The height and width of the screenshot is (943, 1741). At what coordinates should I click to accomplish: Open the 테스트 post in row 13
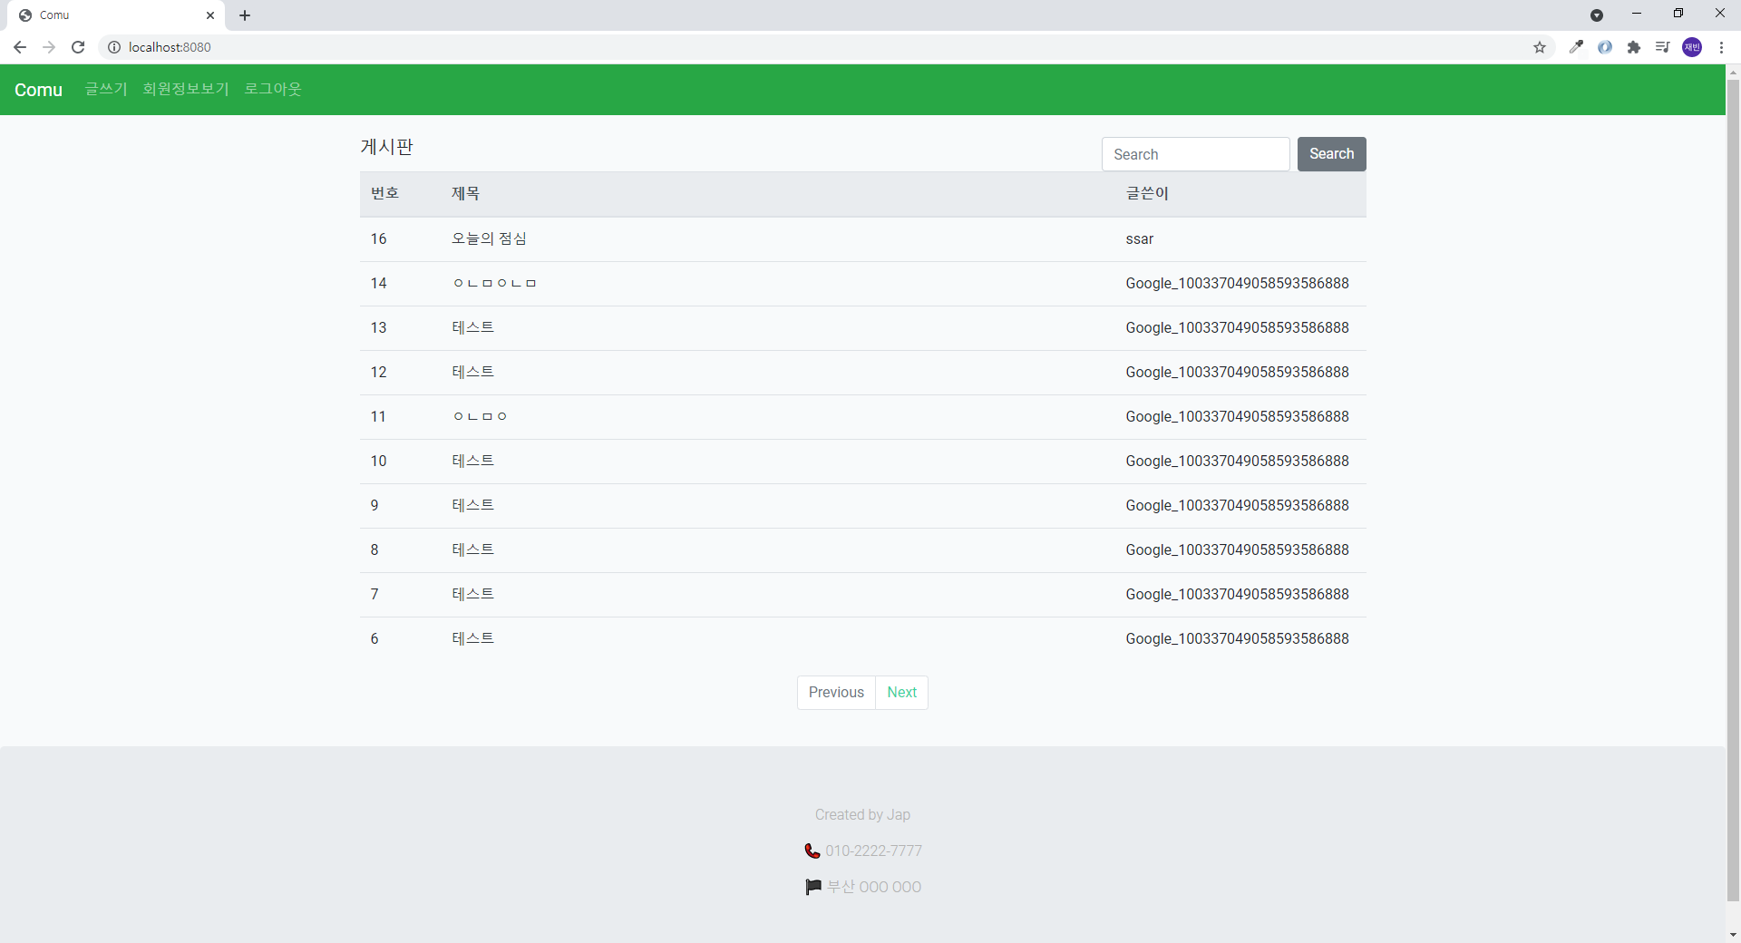472,327
